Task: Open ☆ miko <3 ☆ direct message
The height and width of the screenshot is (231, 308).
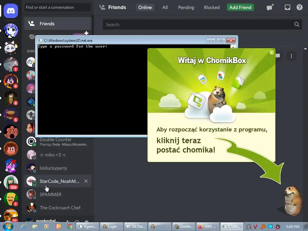Action: coord(58,155)
